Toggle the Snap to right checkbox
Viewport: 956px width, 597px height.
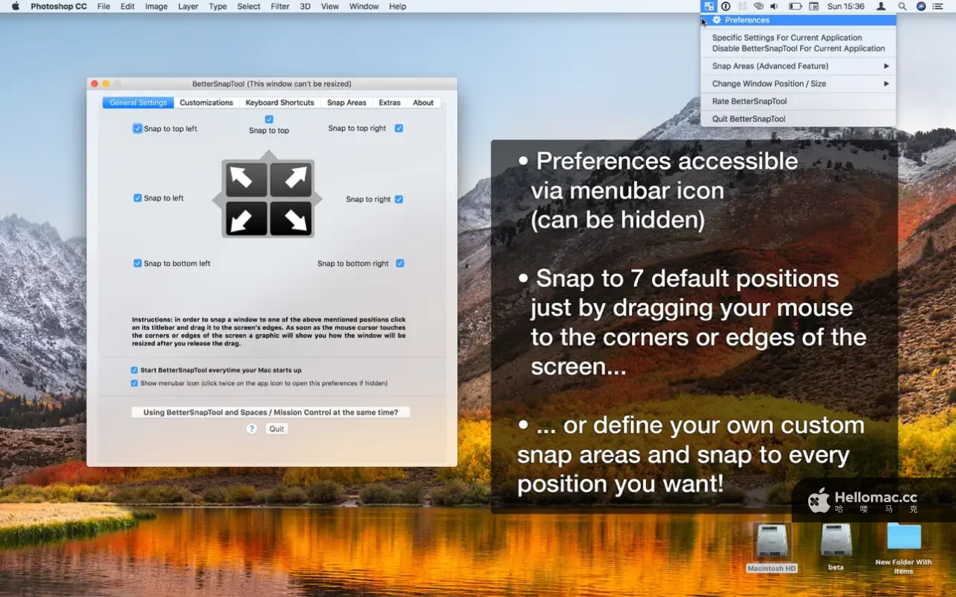click(x=399, y=199)
